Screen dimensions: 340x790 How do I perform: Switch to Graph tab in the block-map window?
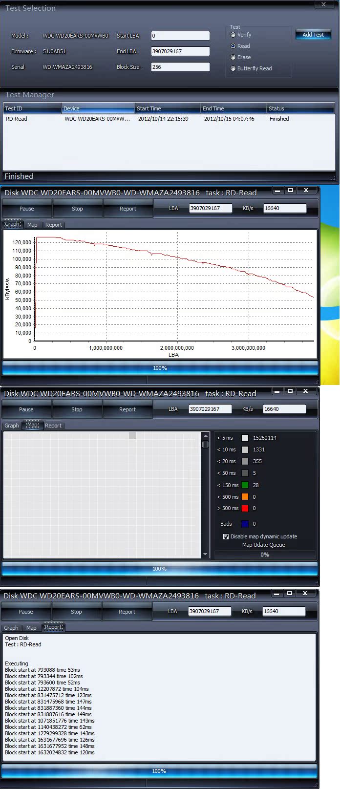tap(12, 426)
